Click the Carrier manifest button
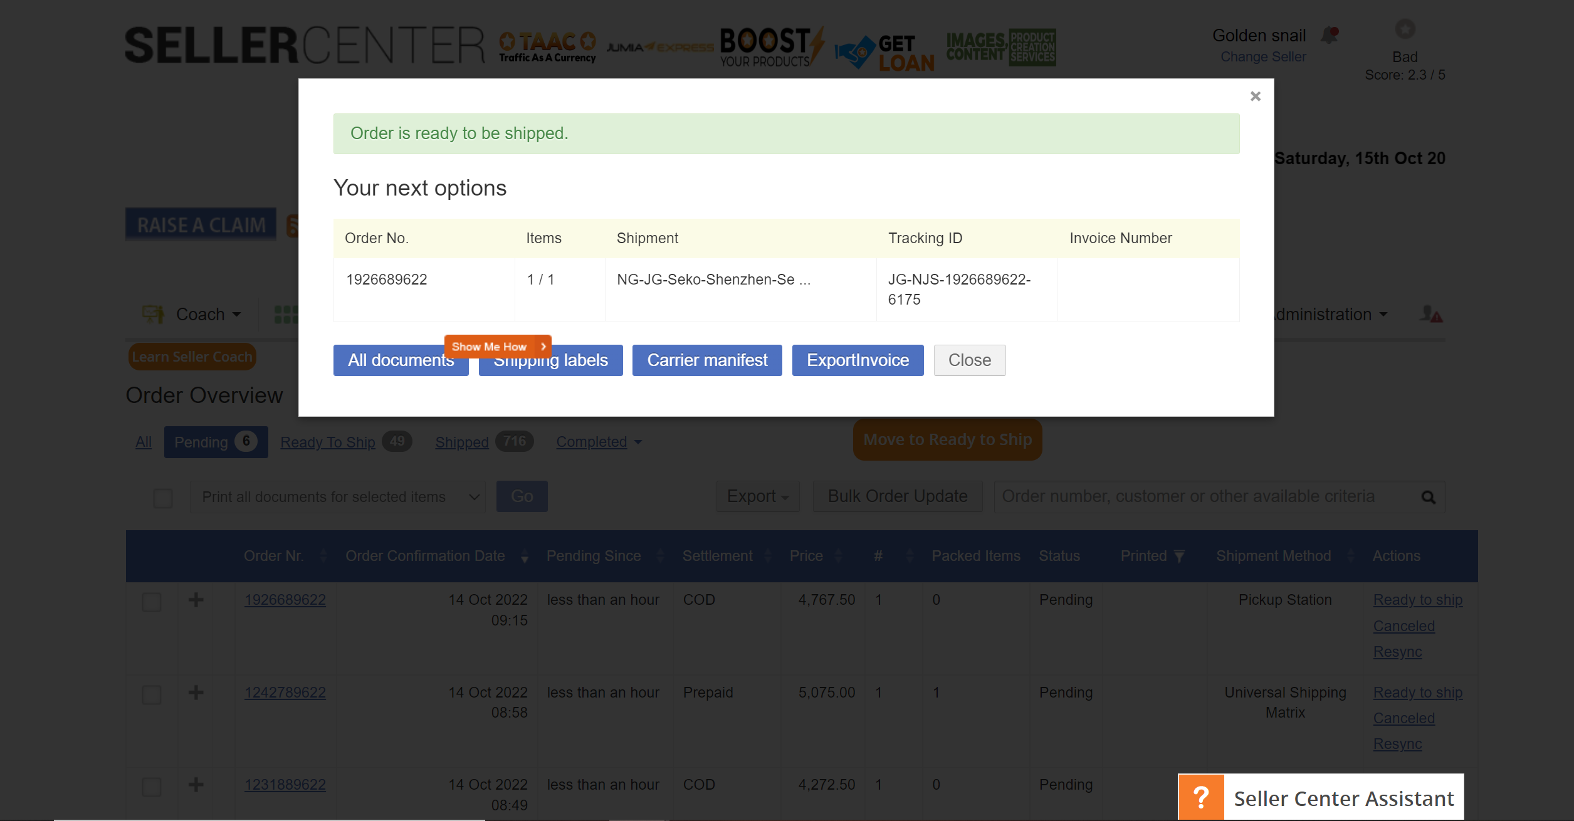Image resolution: width=1574 pixels, height=821 pixels. pos(706,360)
